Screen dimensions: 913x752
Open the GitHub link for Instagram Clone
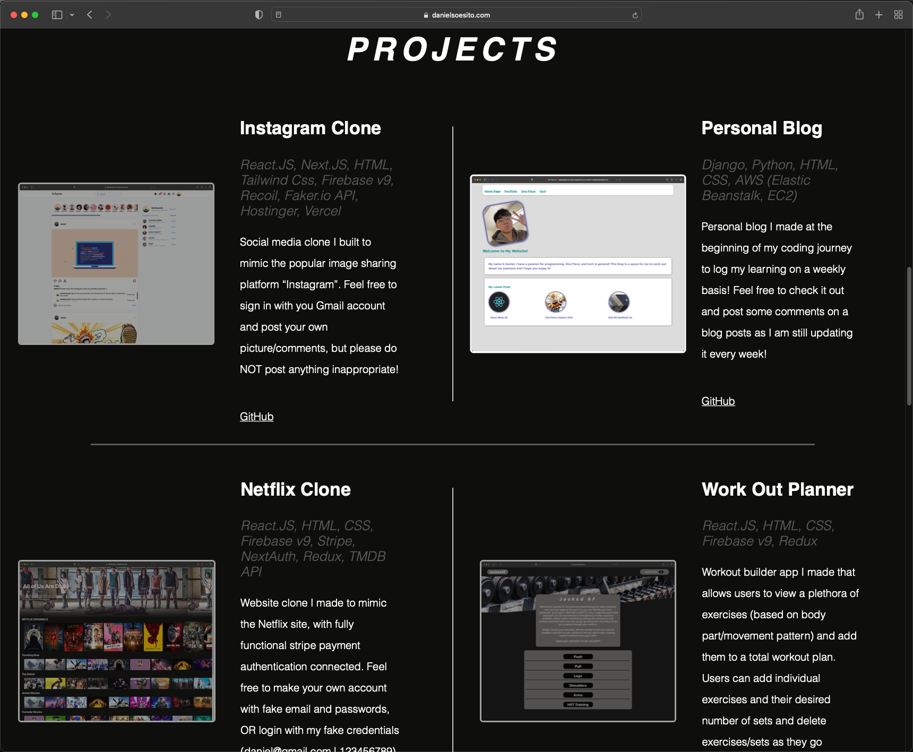[x=256, y=416]
